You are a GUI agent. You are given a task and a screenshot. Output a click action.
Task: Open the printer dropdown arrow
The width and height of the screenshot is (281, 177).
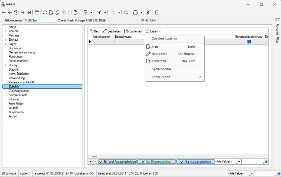(x=141, y=13)
